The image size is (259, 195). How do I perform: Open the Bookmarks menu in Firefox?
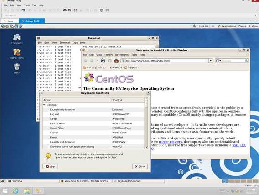point(122,55)
